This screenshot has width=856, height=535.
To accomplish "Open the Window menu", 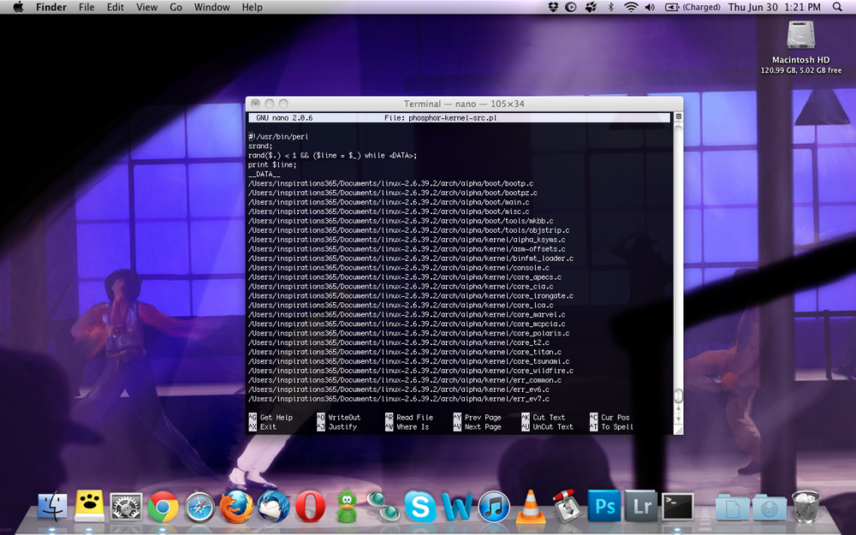I will (x=211, y=8).
